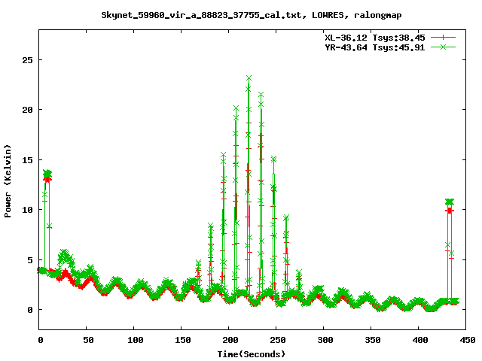This screenshot has height=361, width=482.
Task: Click the green YR legend line sample
Action: point(443,47)
